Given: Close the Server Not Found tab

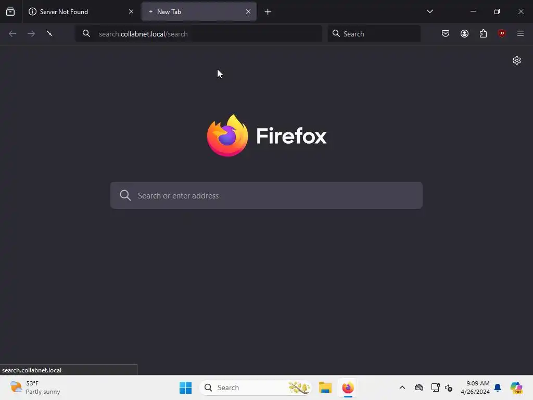Looking at the screenshot, I should pyautogui.click(x=131, y=11).
